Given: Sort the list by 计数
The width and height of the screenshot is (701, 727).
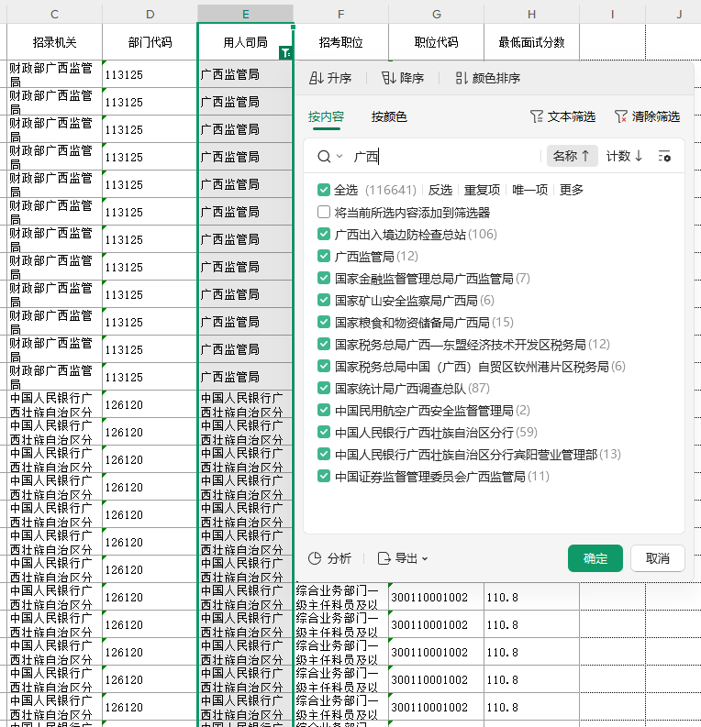Looking at the screenshot, I should click(x=625, y=156).
